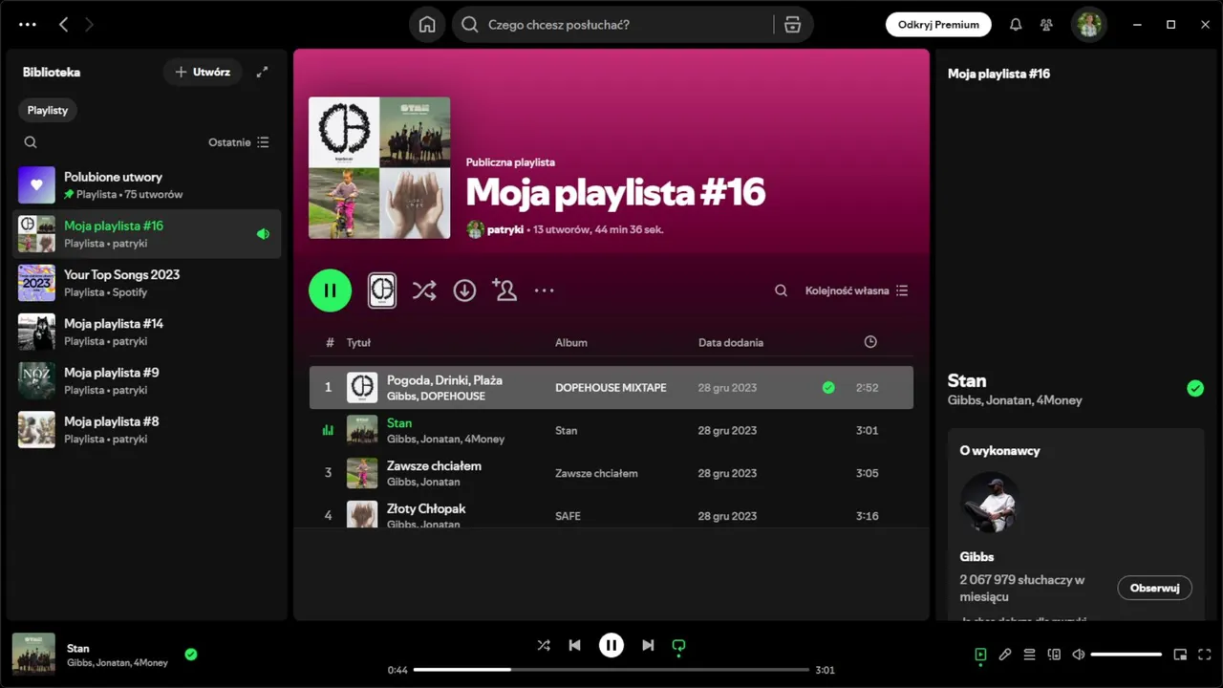Screen dimensions: 1223x688
Task: Open the play queue
Action: pos(1029,655)
